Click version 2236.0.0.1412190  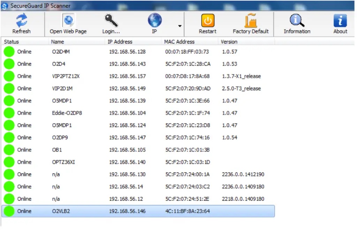pyautogui.click(x=243, y=175)
